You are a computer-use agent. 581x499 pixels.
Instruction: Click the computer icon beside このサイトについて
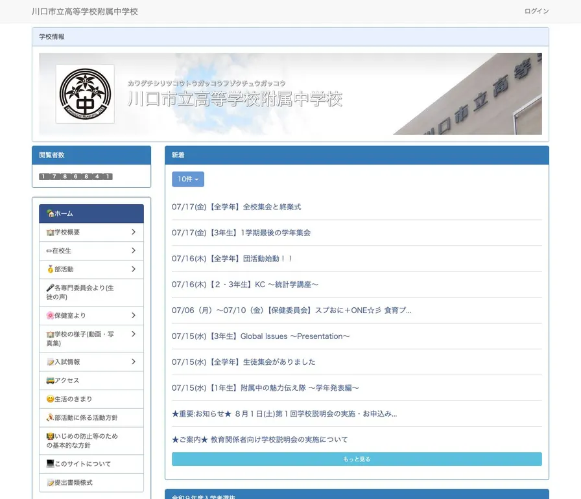click(51, 463)
